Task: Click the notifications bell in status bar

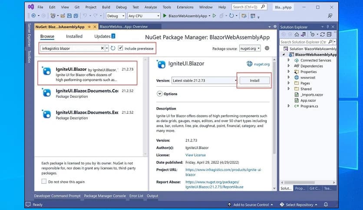Action: click(x=326, y=204)
